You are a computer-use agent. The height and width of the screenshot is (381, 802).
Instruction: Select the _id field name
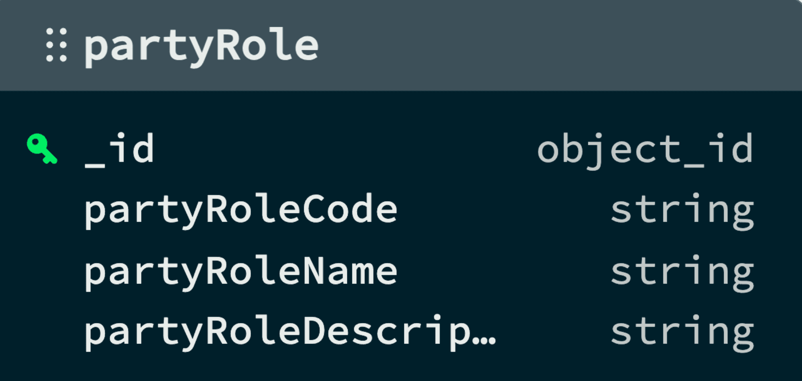(119, 149)
